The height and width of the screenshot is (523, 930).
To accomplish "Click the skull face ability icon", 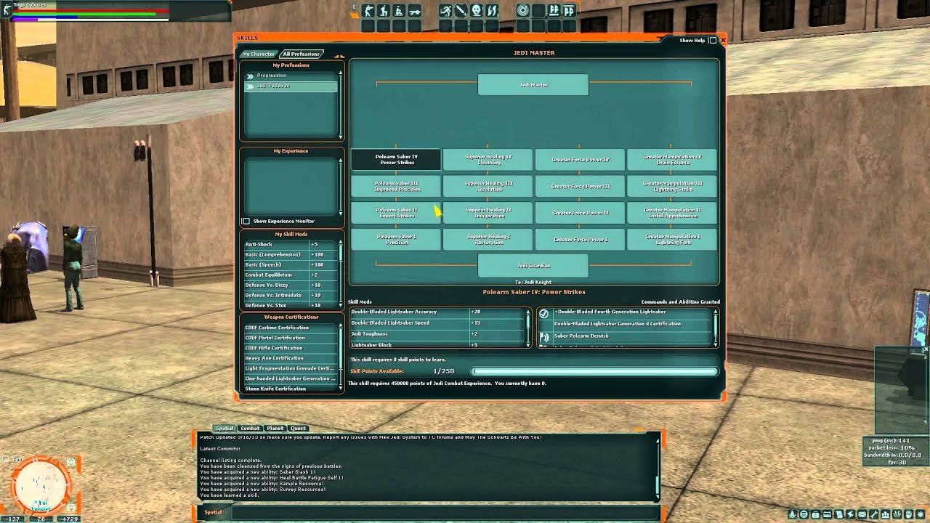I will (x=477, y=11).
